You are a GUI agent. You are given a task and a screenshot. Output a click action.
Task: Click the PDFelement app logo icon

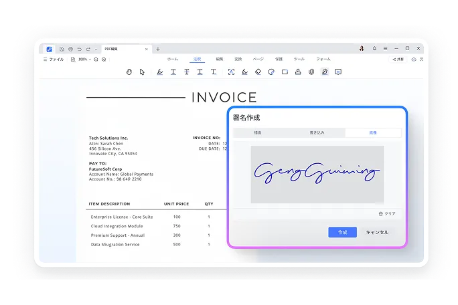[50, 49]
